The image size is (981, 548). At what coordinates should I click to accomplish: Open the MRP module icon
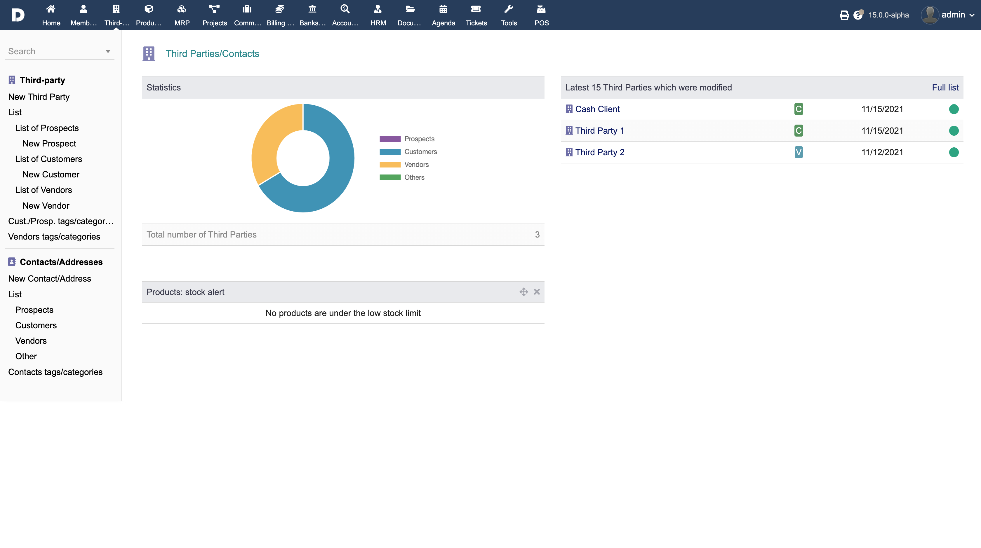tap(182, 9)
